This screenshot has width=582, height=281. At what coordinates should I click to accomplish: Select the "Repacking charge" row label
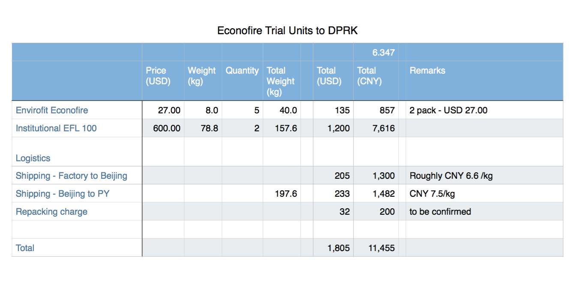tap(51, 212)
